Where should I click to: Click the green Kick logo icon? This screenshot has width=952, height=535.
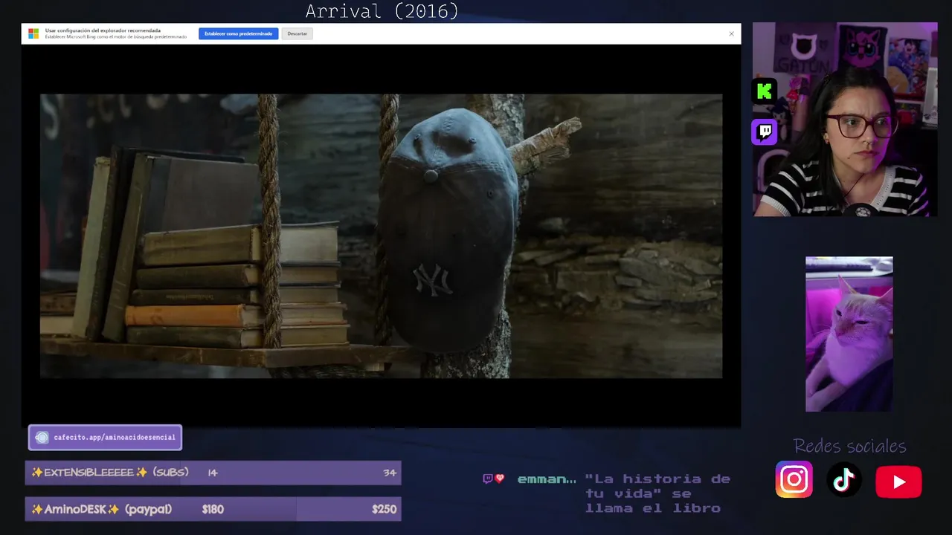(x=764, y=91)
